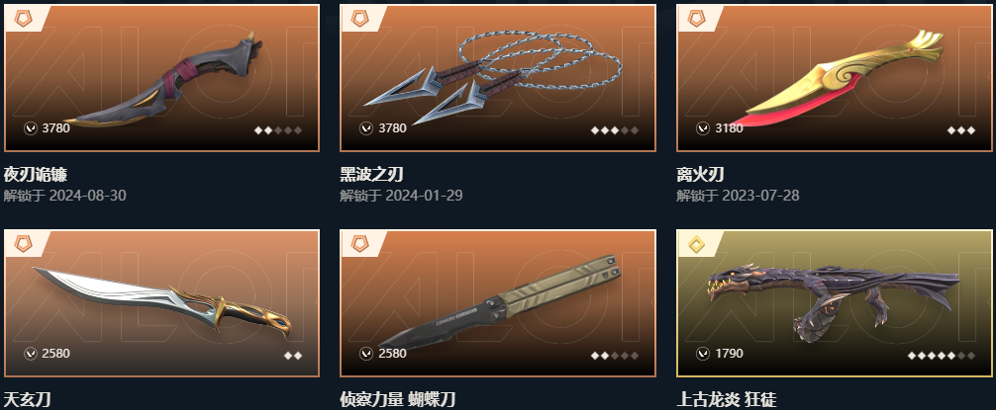Viewport: 996px width, 410px height.
Task: Click the rarity badge on 黑波之刃 card
Action: 359,18
